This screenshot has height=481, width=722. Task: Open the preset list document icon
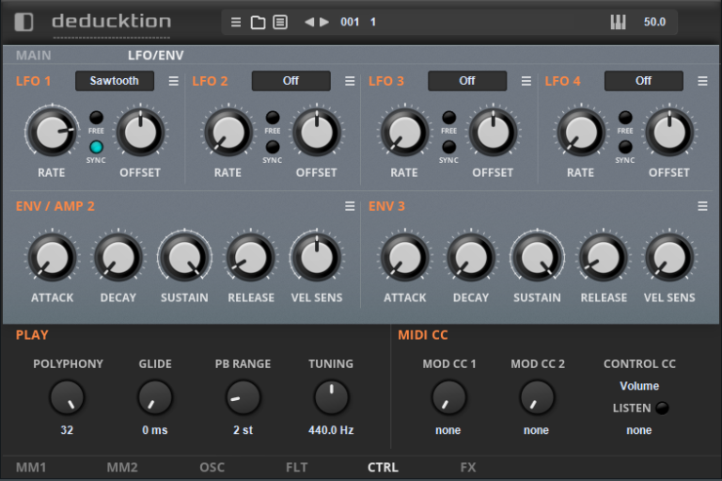pos(279,23)
